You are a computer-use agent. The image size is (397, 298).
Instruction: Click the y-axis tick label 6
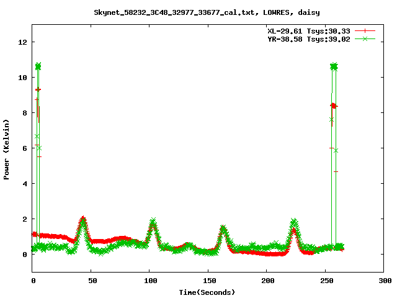[25, 148]
